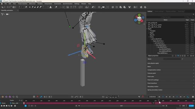Click the target crosshair icon in toolbar
The height and width of the screenshot is (109, 195).
99,7
